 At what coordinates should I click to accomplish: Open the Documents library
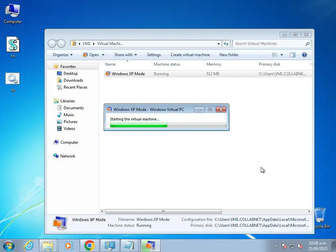73,108
